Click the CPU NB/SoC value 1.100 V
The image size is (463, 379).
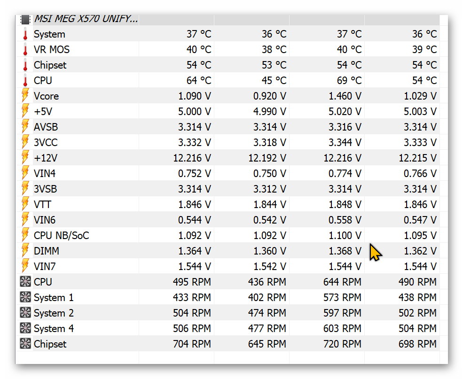[345, 235]
